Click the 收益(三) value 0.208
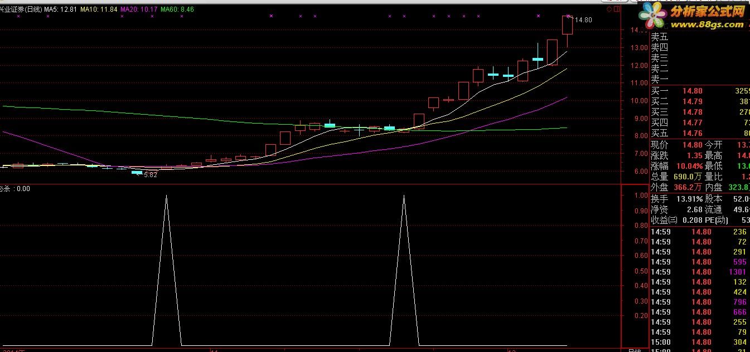 691,220
